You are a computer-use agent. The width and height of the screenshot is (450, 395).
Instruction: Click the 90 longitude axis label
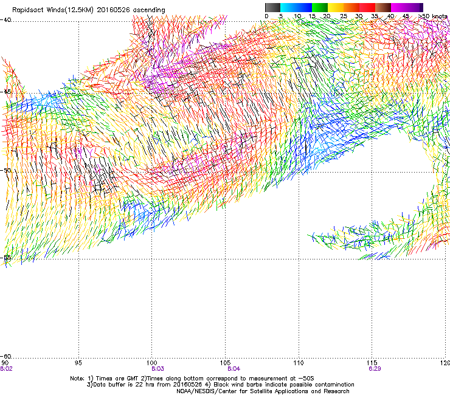[5, 363]
